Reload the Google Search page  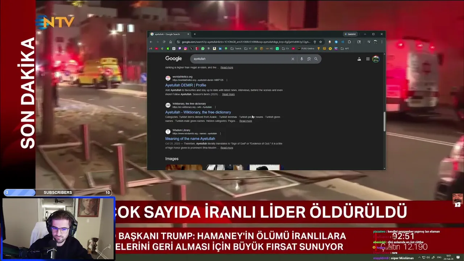[x=164, y=42]
